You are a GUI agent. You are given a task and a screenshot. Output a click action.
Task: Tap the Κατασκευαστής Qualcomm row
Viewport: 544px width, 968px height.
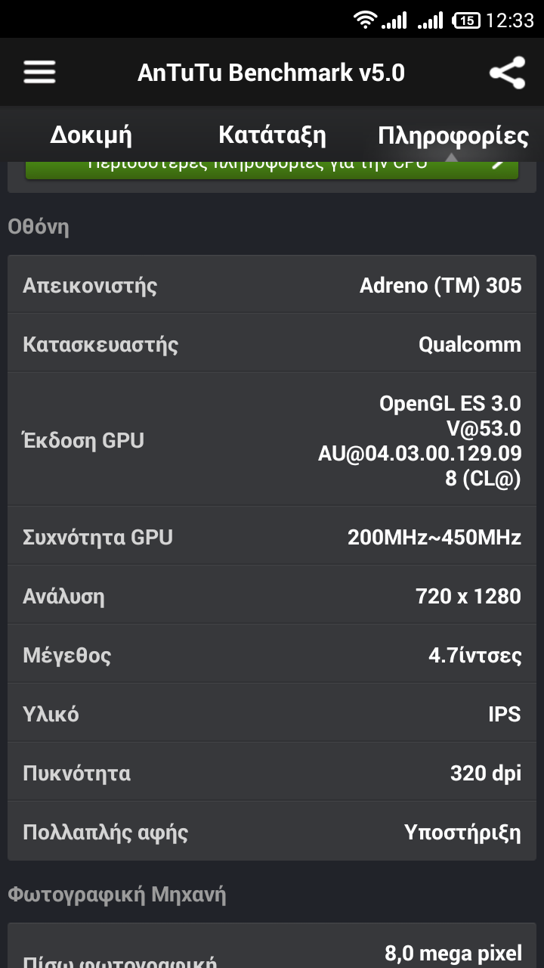coord(272,344)
